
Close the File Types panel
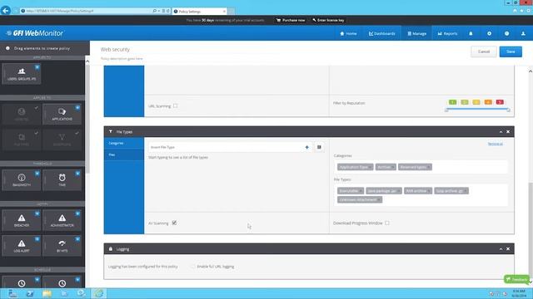click(508, 131)
